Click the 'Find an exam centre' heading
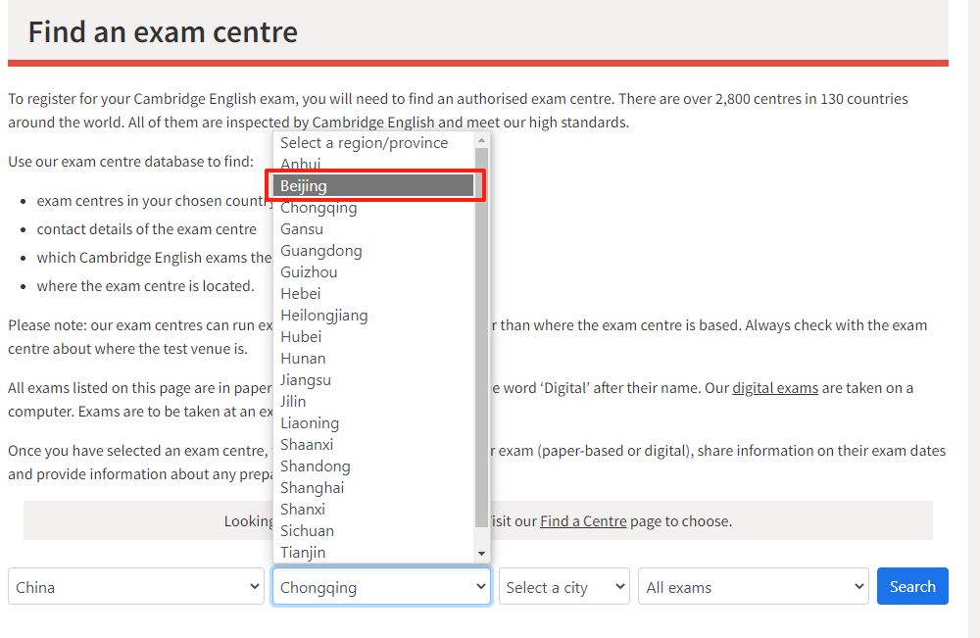This screenshot has width=980, height=638. (x=163, y=32)
